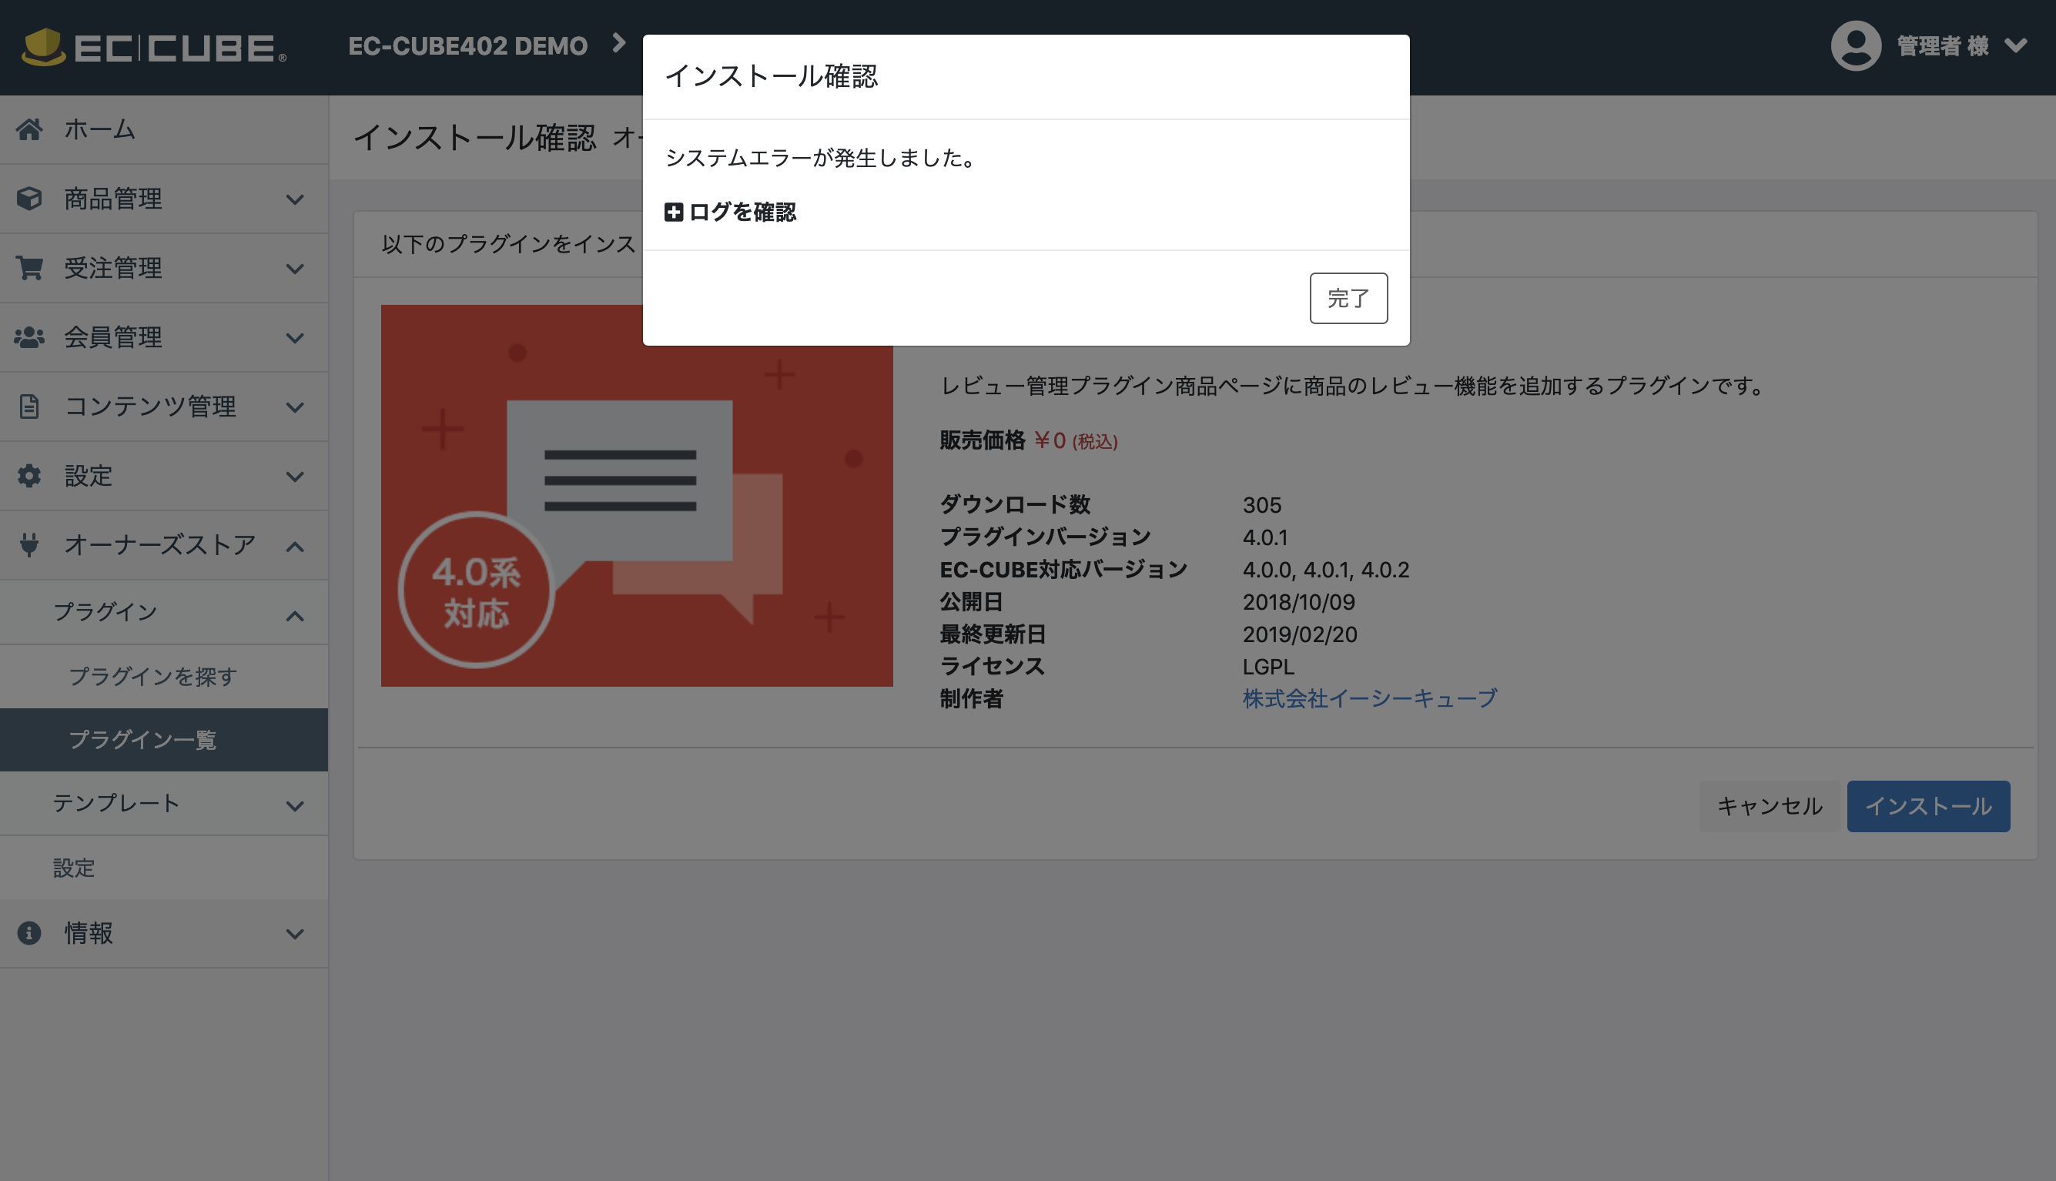This screenshot has width=2056, height=1181.
Task: Click the blue インストール button
Action: tap(1928, 805)
